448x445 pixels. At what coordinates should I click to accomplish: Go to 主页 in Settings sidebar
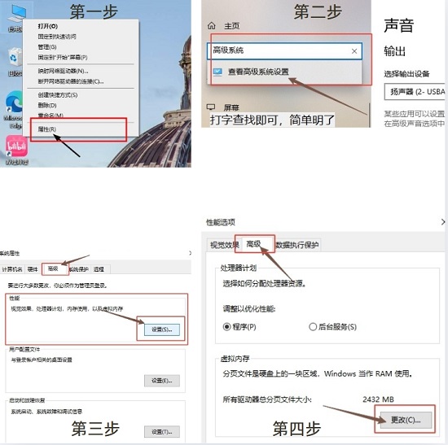click(x=231, y=26)
